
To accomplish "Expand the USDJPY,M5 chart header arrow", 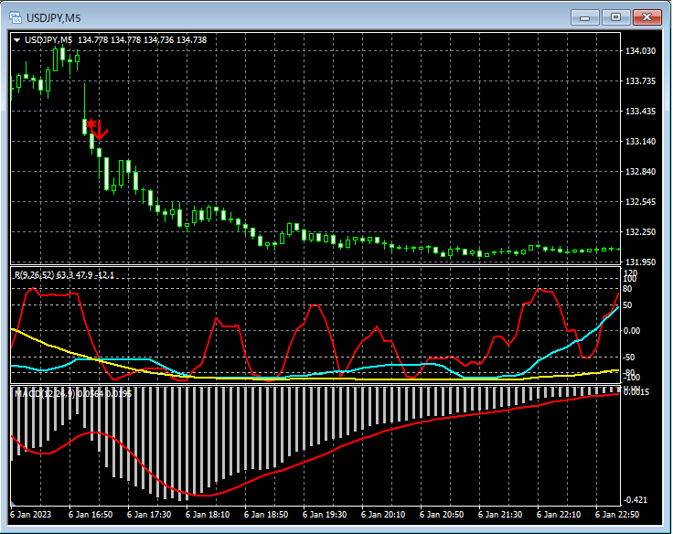I will coord(16,40).
